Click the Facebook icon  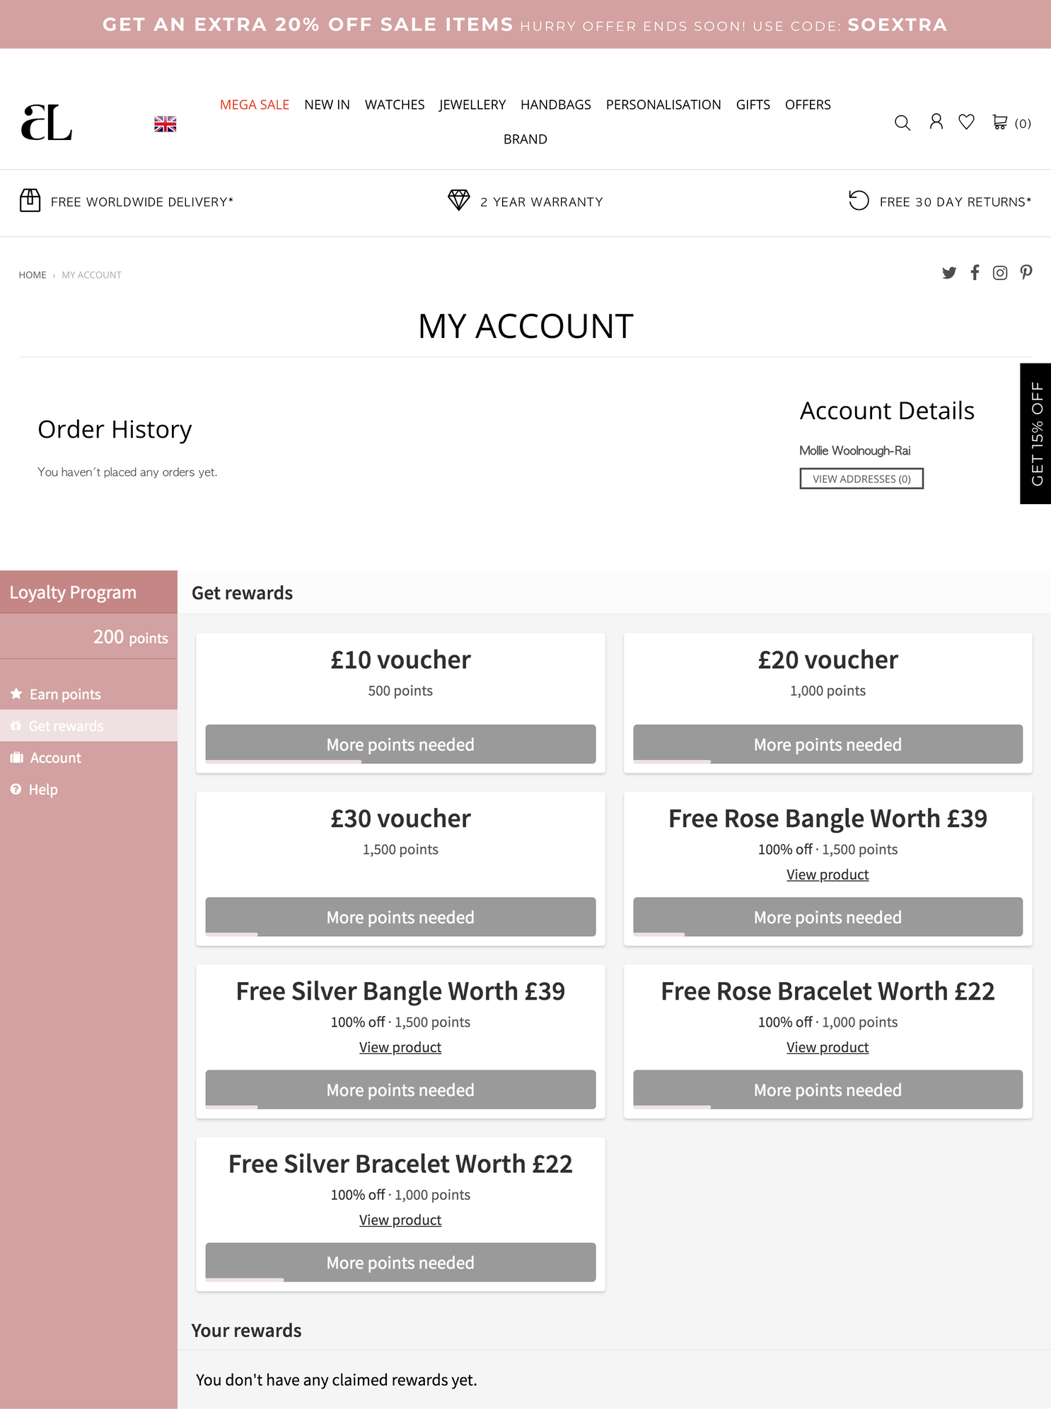coord(975,273)
